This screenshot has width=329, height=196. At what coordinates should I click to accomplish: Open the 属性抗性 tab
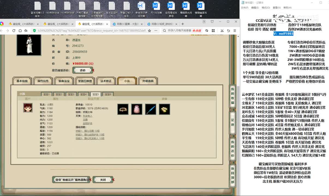tap(43, 81)
